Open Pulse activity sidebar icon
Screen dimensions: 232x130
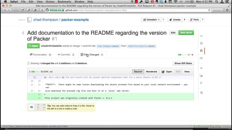tap(201, 68)
